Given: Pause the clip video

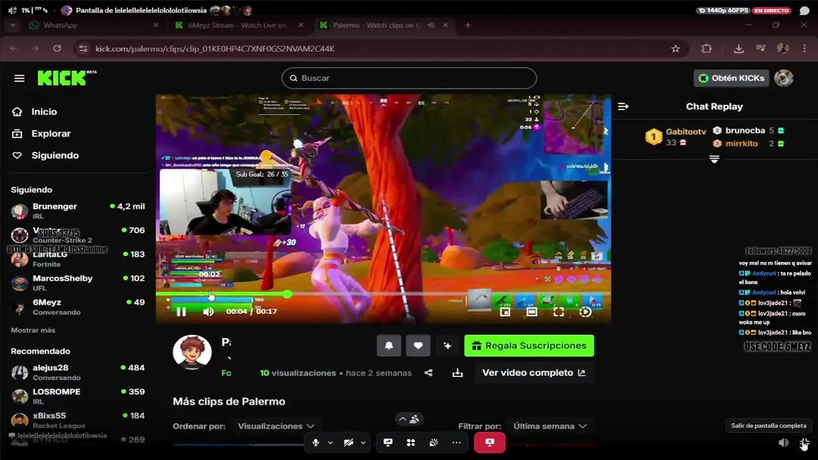Looking at the screenshot, I should (x=181, y=311).
